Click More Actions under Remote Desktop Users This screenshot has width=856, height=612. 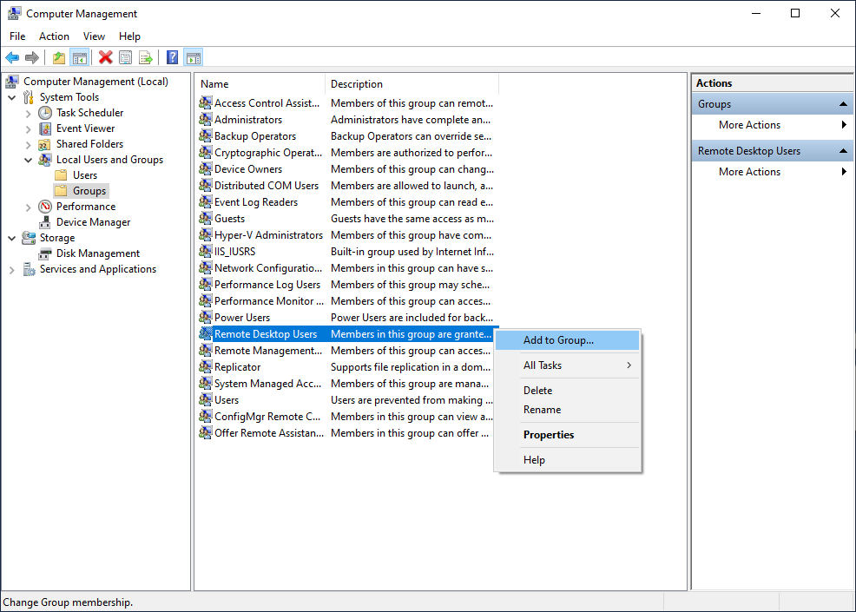pos(749,171)
